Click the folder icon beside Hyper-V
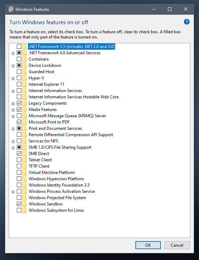Viewport: 199px width, 260px height. pos(24,78)
